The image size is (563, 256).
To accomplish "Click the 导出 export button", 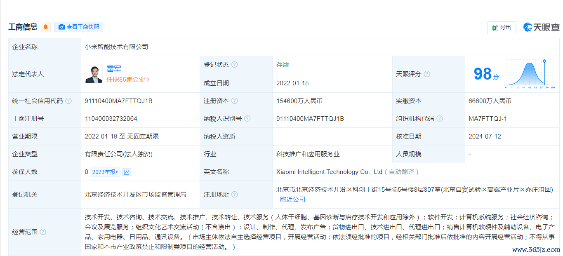I will (x=502, y=28).
